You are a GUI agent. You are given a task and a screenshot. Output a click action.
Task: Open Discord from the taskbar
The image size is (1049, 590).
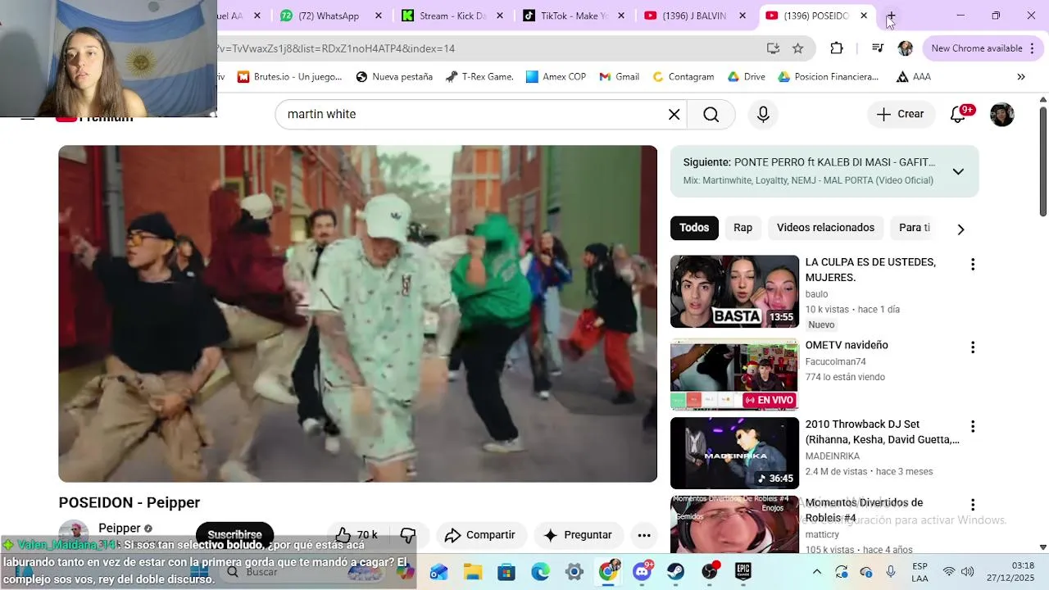point(643,572)
